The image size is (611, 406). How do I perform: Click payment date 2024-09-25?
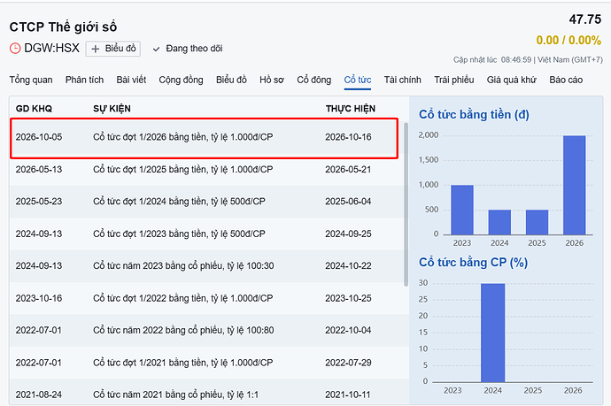coord(348,234)
